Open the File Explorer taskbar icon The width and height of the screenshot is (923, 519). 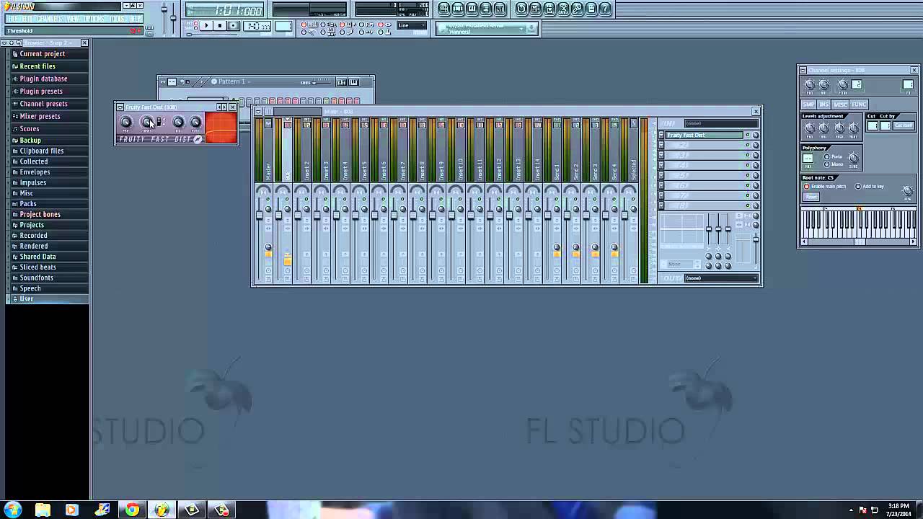pos(43,510)
